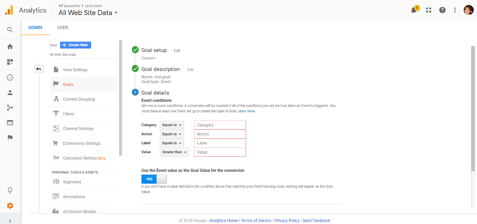Image resolution: width=477 pixels, height=224 pixels.
Task: Open Customization dashboards icon in sidebar
Action: tap(10, 62)
